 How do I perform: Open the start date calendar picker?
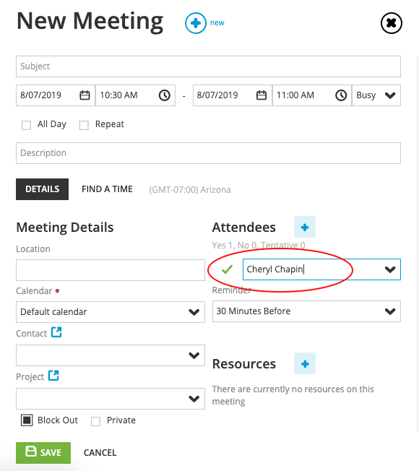pyautogui.click(x=85, y=95)
